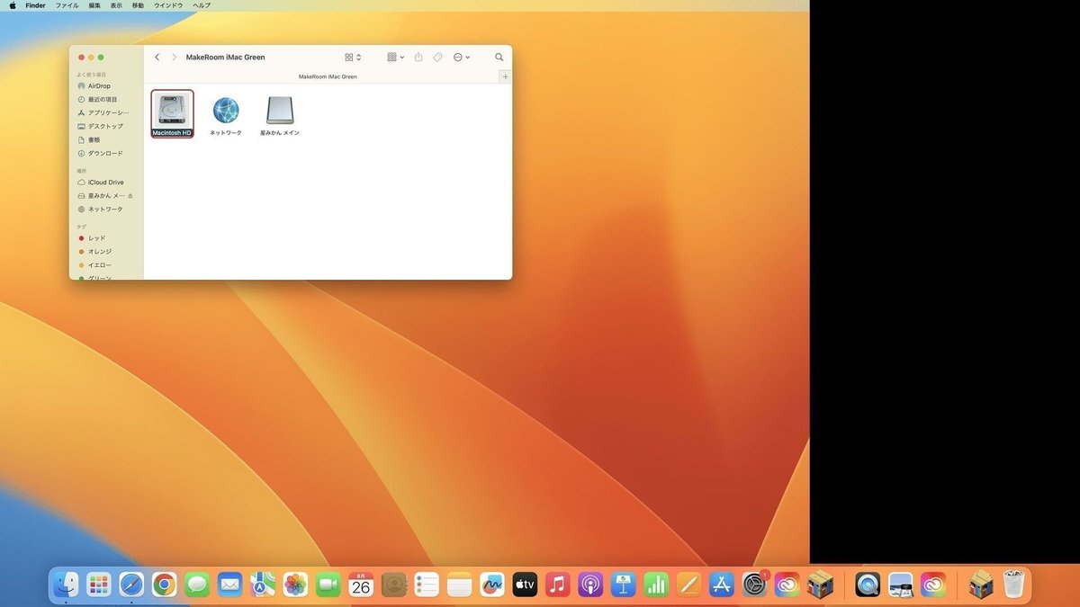Open Contacts from the Dock
Image resolution: width=1080 pixels, height=607 pixels.
394,585
